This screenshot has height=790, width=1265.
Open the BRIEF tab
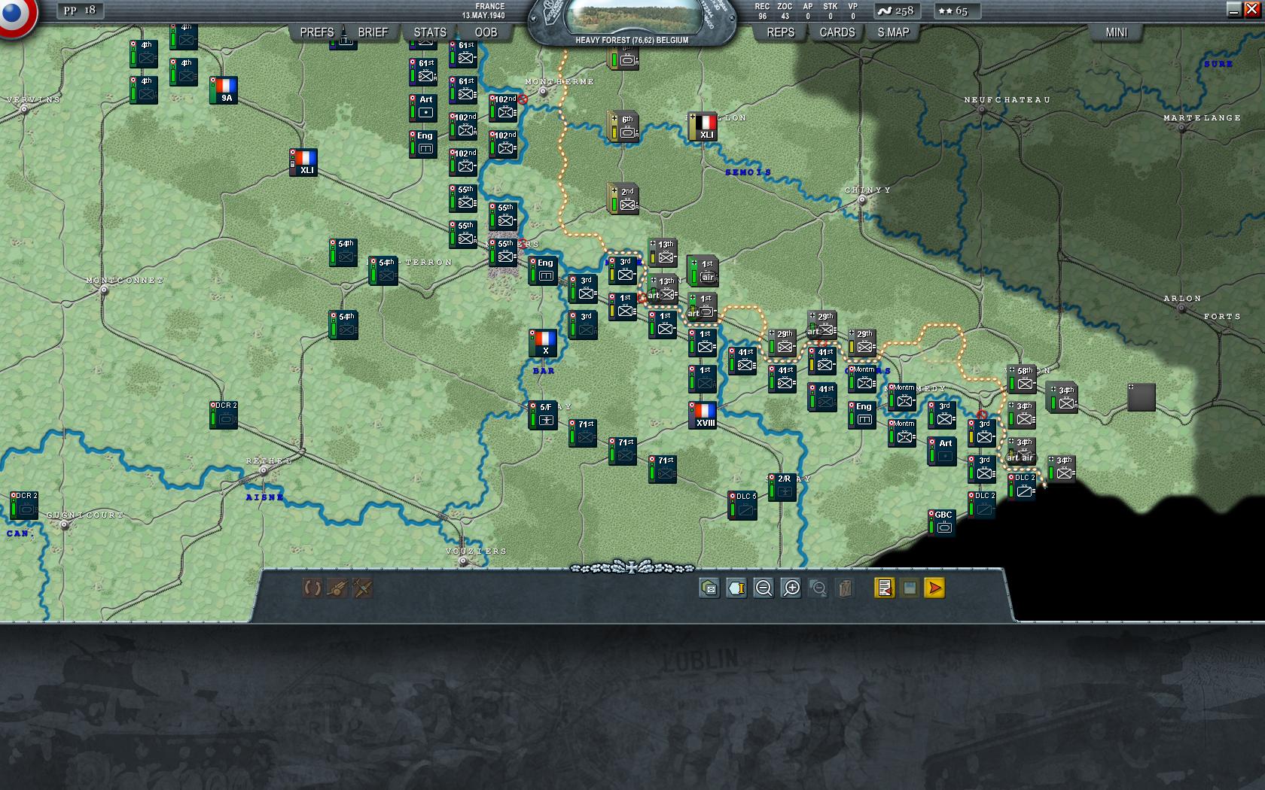tap(373, 32)
